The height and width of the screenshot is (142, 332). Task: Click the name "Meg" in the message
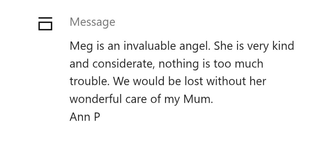(81, 46)
